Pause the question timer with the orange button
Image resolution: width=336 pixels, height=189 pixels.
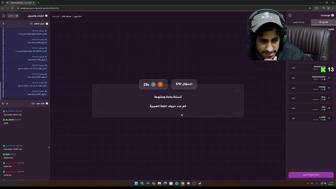[160, 84]
